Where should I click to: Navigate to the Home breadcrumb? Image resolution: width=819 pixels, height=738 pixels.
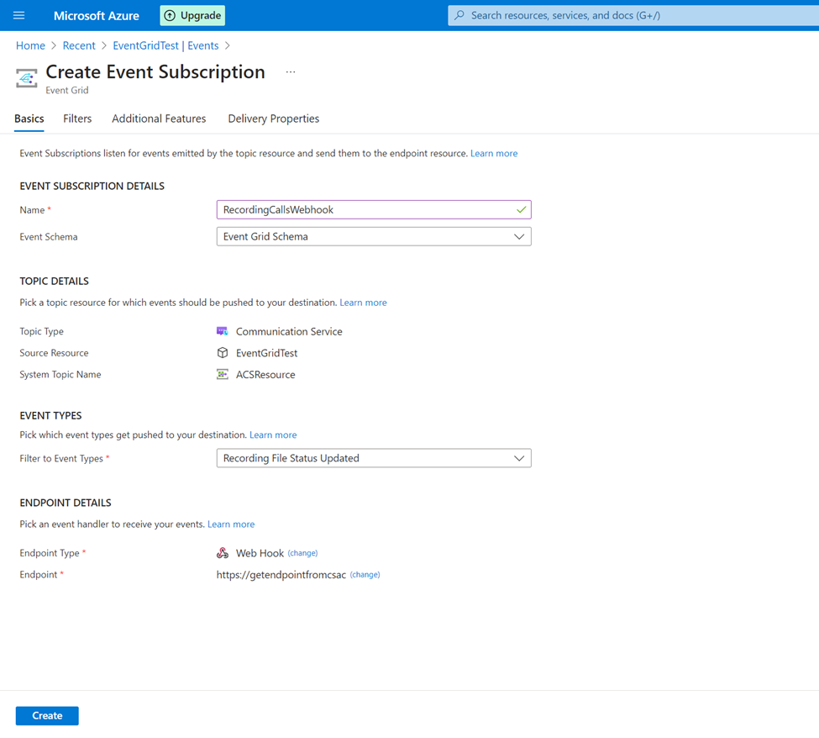[30, 45]
